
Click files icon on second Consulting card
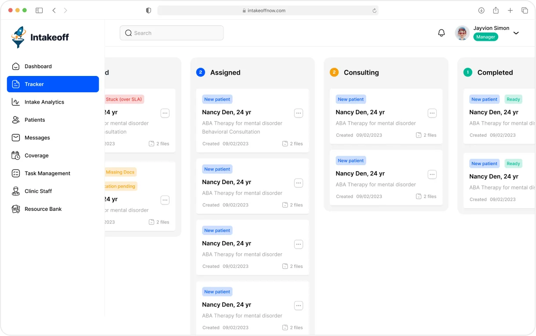click(419, 196)
